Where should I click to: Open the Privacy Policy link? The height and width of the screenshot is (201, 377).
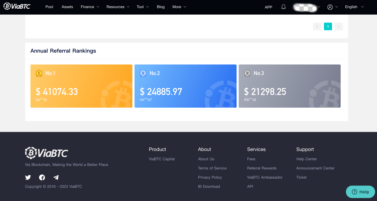point(210,177)
